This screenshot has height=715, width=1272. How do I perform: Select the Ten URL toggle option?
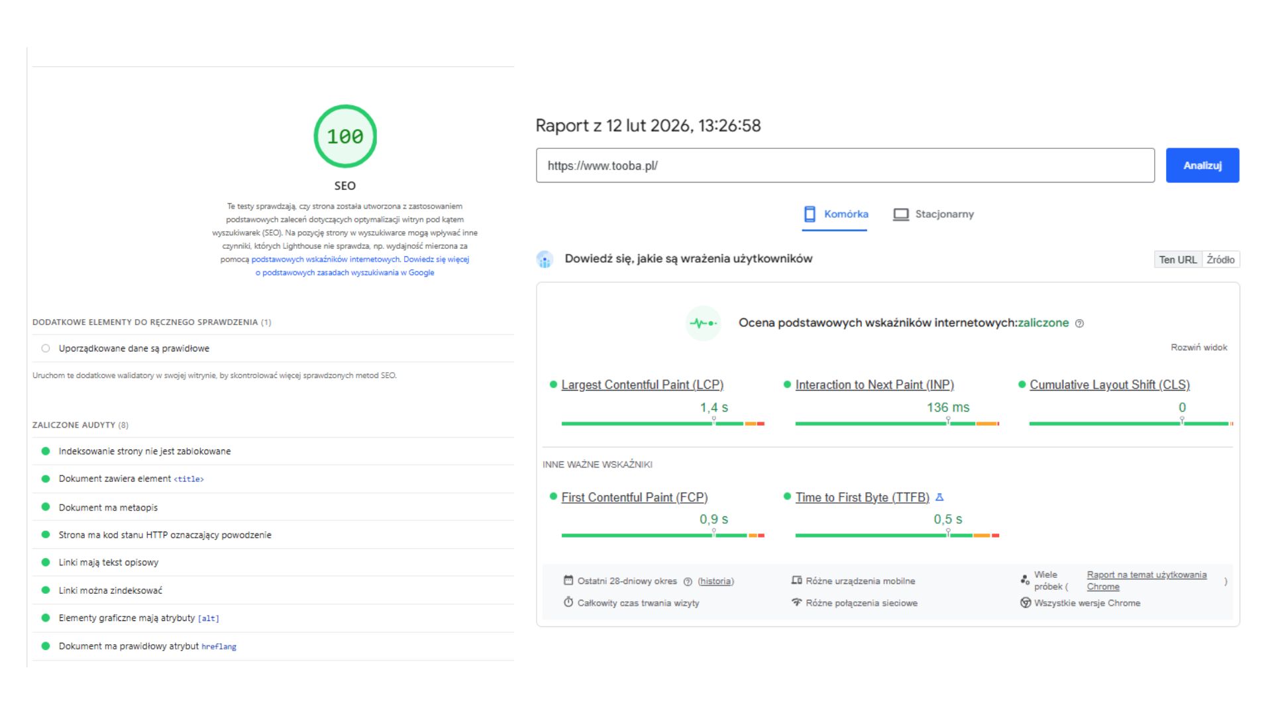pyautogui.click(x=1177, y=260)
